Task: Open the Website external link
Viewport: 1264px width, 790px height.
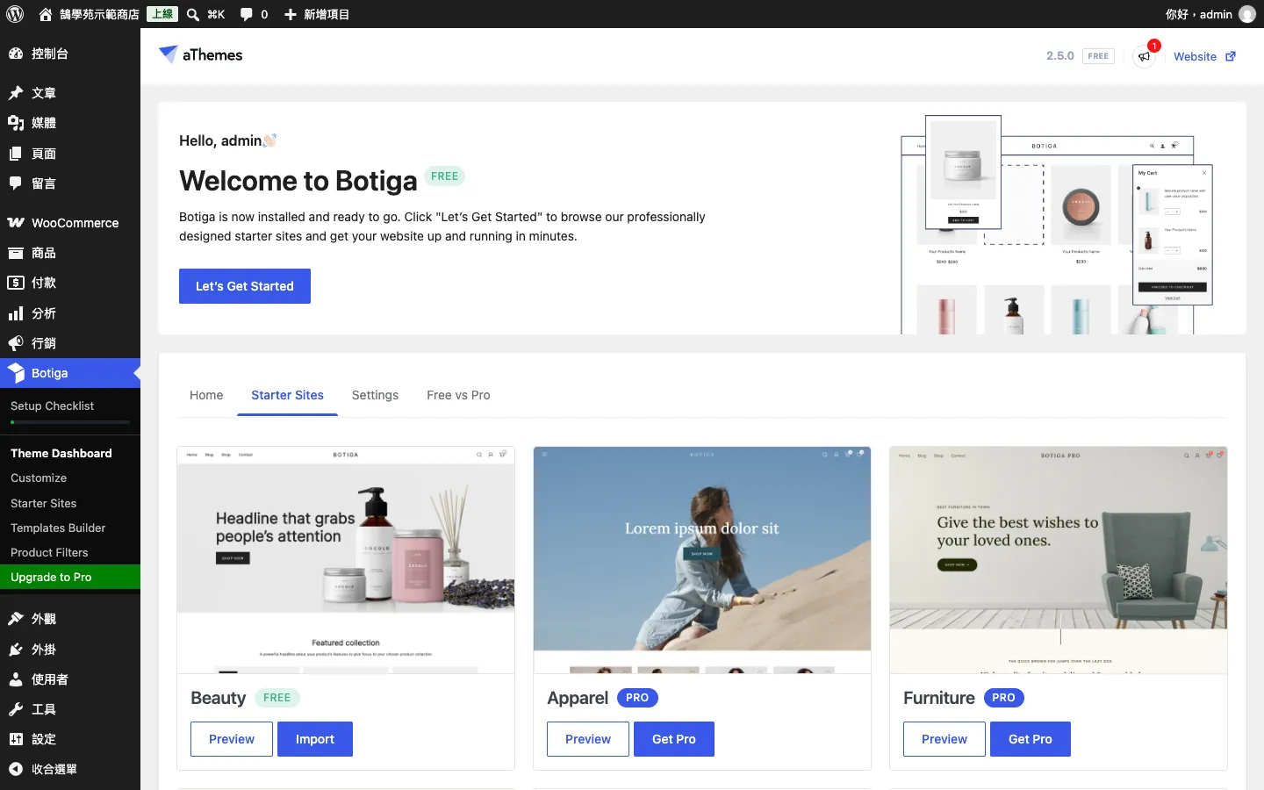Action: (x=1204, y=56)
